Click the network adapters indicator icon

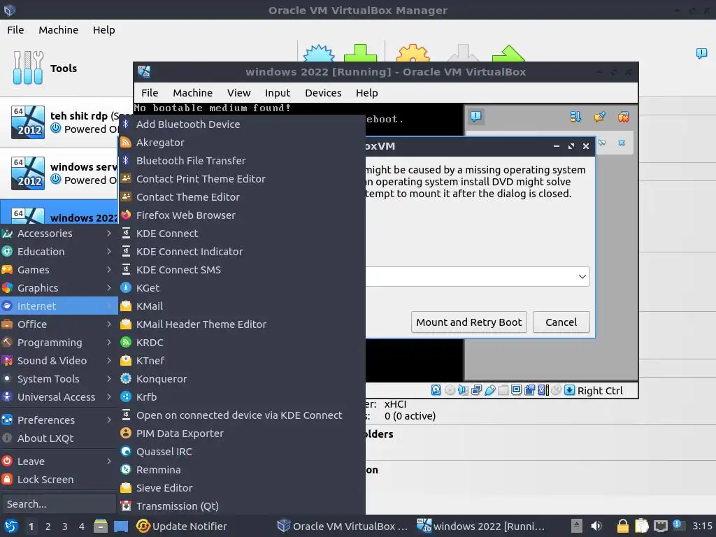[x=476, y=390]
